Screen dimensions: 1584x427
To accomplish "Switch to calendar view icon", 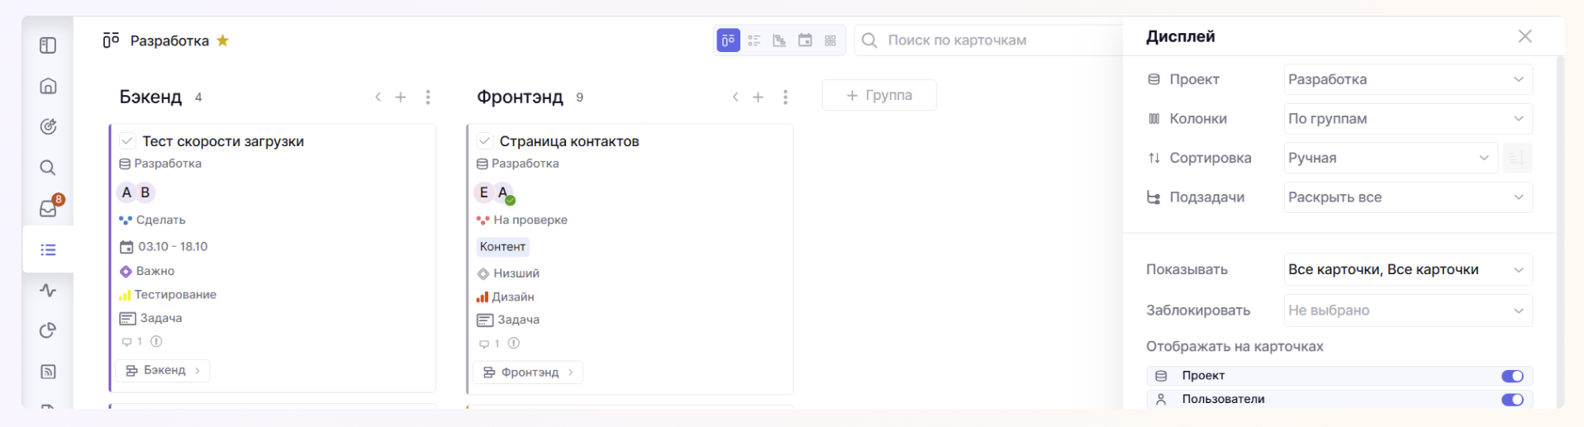I will pos(805,40).
